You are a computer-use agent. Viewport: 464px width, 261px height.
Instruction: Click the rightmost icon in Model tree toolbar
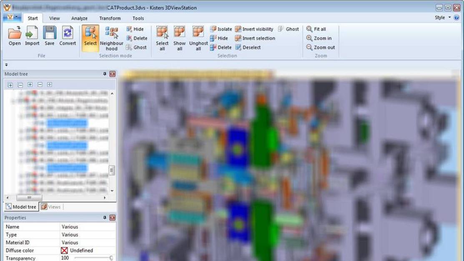point(50,85)
